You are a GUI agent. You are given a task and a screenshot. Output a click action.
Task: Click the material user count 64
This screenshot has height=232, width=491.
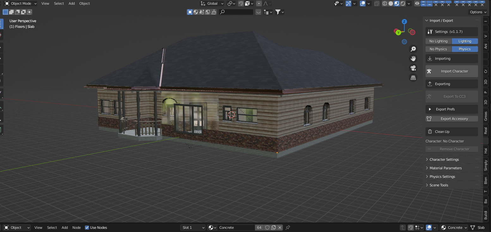(x=259, y=228)
